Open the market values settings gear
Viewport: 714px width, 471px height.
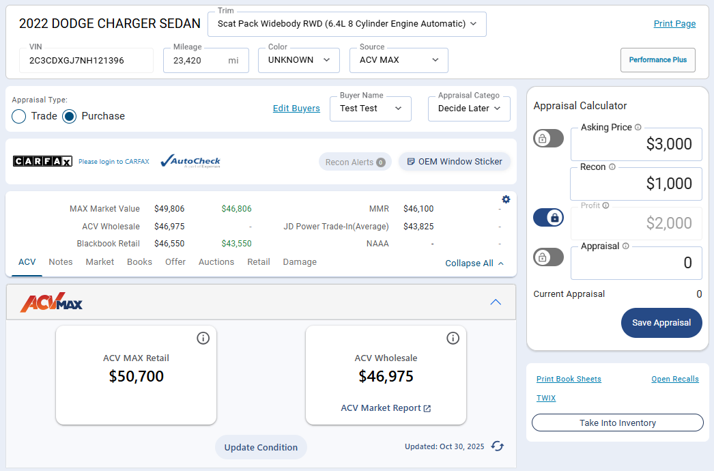coord(506,199)
